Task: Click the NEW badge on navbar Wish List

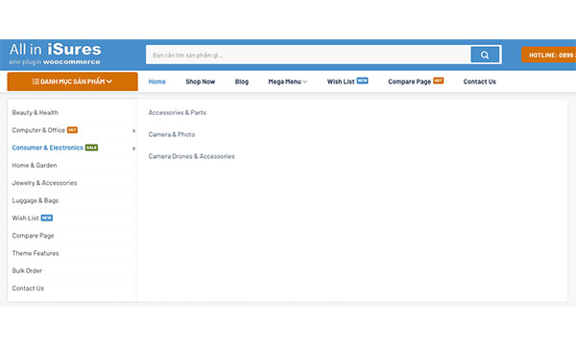Action: (x=362, y=80)
